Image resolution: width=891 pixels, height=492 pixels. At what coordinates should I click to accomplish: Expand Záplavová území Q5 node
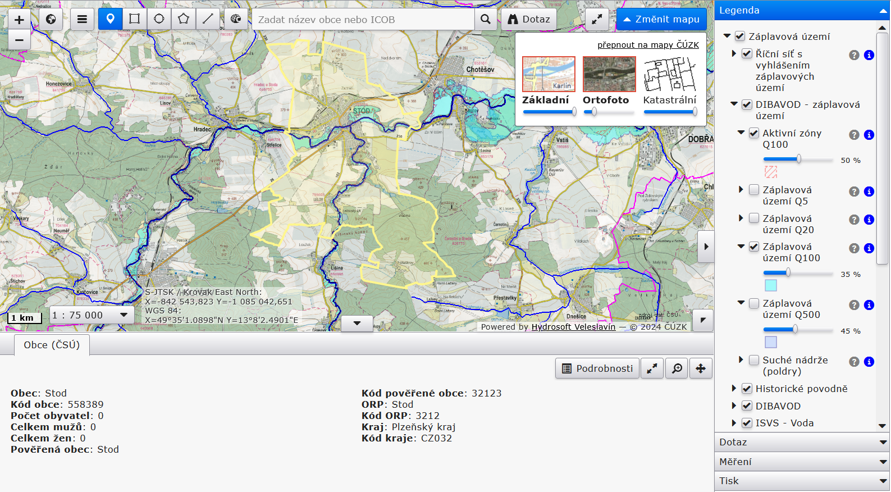coord(741,190)
